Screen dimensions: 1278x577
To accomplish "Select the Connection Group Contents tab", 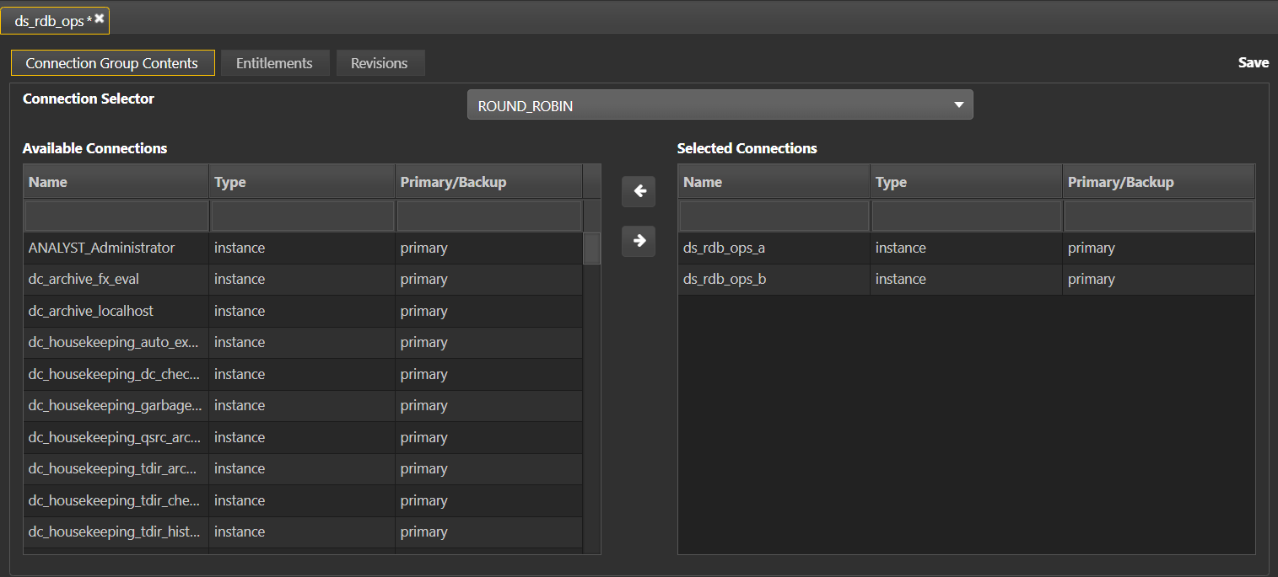I will pos(112,63).
